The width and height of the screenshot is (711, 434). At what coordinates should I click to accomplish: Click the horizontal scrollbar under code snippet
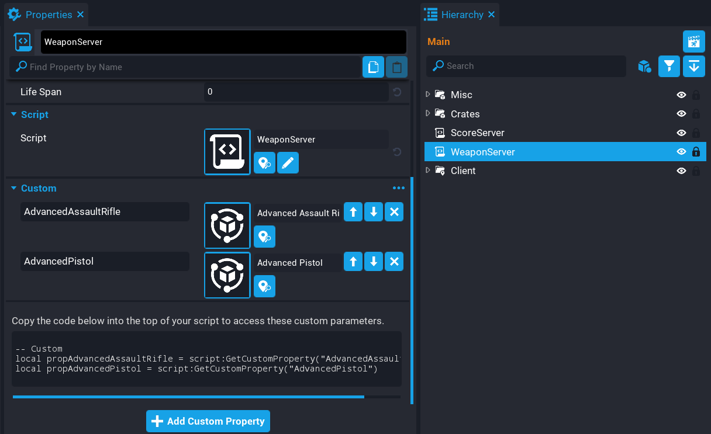[x=188, y=397]
